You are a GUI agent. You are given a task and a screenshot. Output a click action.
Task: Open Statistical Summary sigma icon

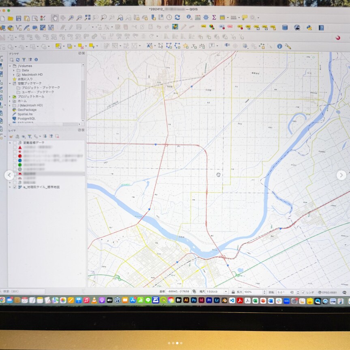click(214, 17)
